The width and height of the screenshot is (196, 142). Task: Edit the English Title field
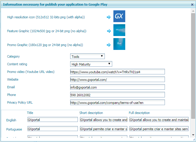(52, 120)
